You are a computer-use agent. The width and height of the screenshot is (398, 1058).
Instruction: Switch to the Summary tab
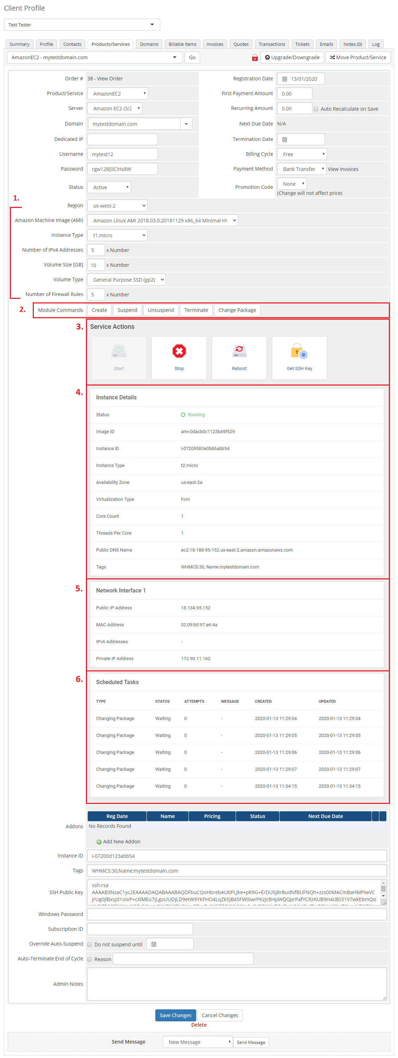pyautogui.click(x=19, y=44)
